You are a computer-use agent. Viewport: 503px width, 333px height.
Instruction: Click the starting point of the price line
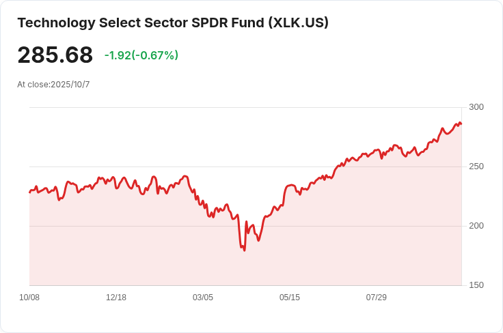click(x=29, y=192)
